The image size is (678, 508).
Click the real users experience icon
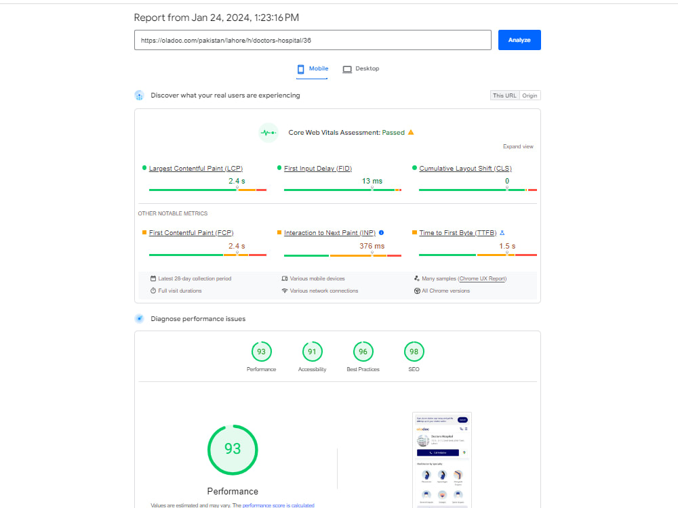139,96
